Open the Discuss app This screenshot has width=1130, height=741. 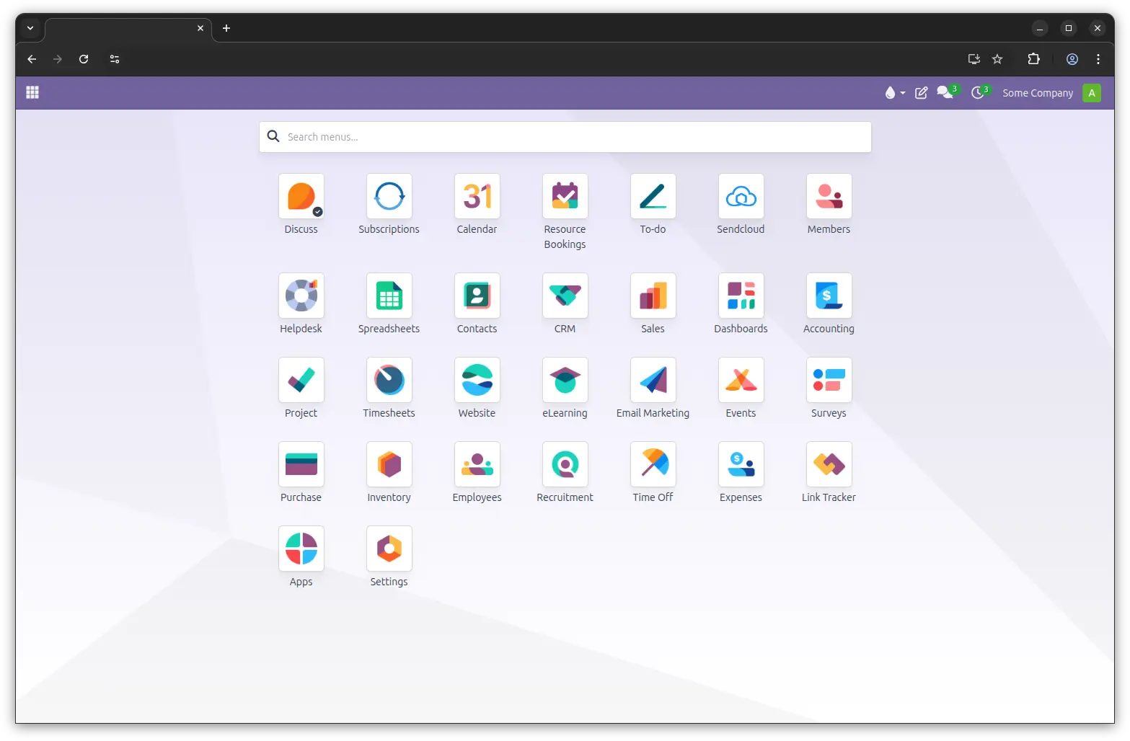point(301,197)
